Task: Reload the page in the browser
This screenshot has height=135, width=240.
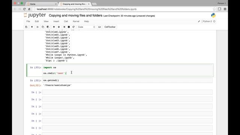Action: (24, 9)
